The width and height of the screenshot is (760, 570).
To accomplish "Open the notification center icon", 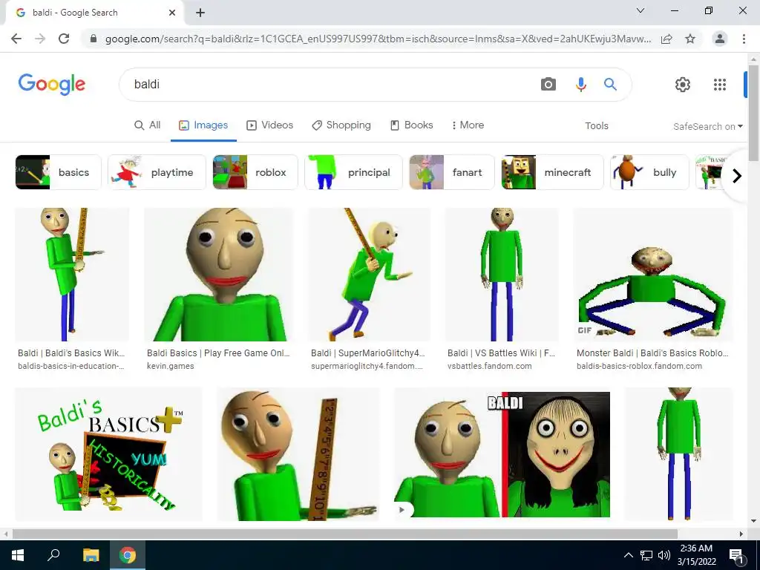I will (x=737, y=555).
